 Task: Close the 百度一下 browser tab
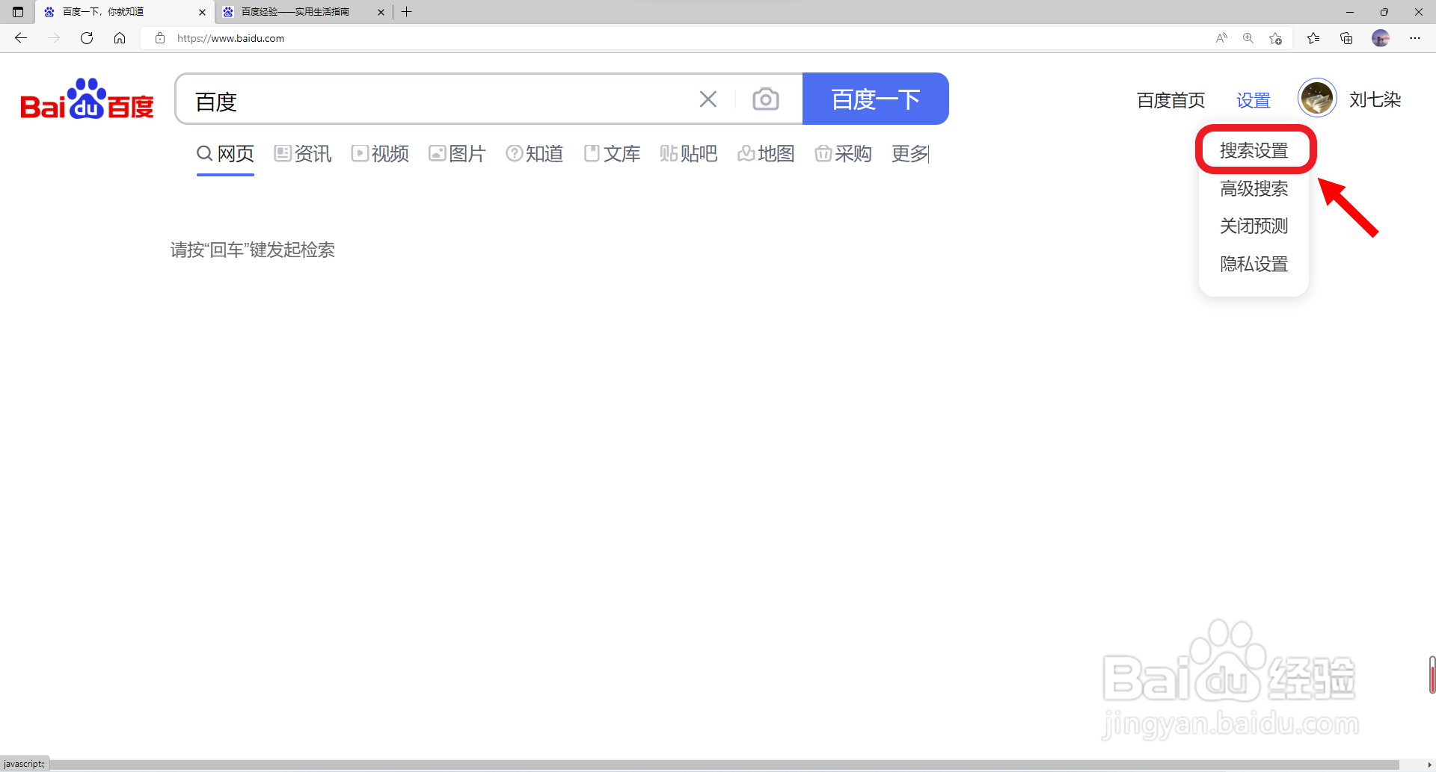[202, 12]
